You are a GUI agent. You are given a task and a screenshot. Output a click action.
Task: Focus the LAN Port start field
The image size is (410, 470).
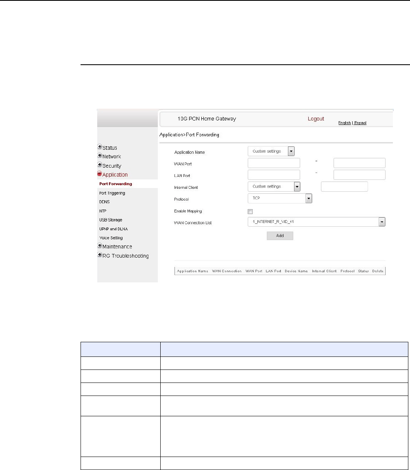(274, 175)
